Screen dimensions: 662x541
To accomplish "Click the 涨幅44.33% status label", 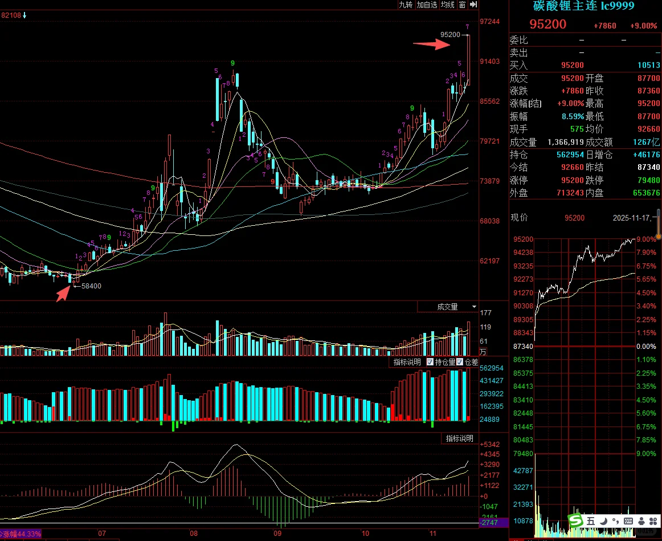I will [x=21, y=534].
